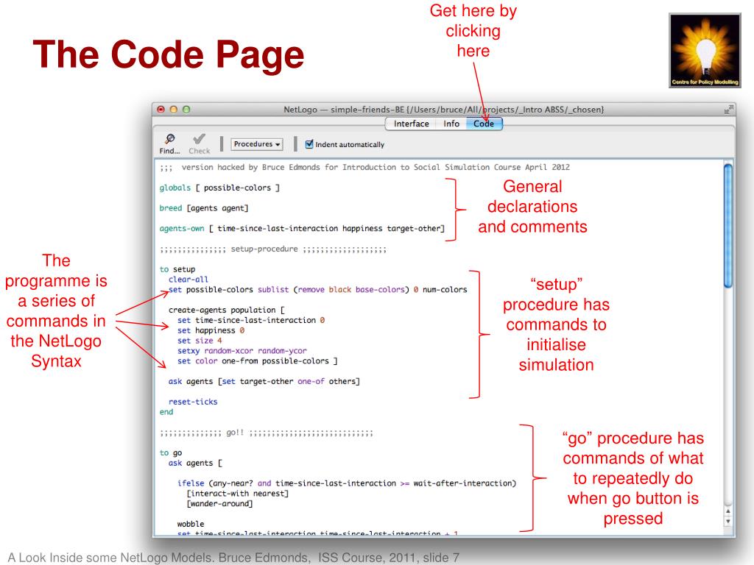Click the 'globals [ possible-colors ]' line
This screenshot has height=565, width=754.
pos(219,188)
